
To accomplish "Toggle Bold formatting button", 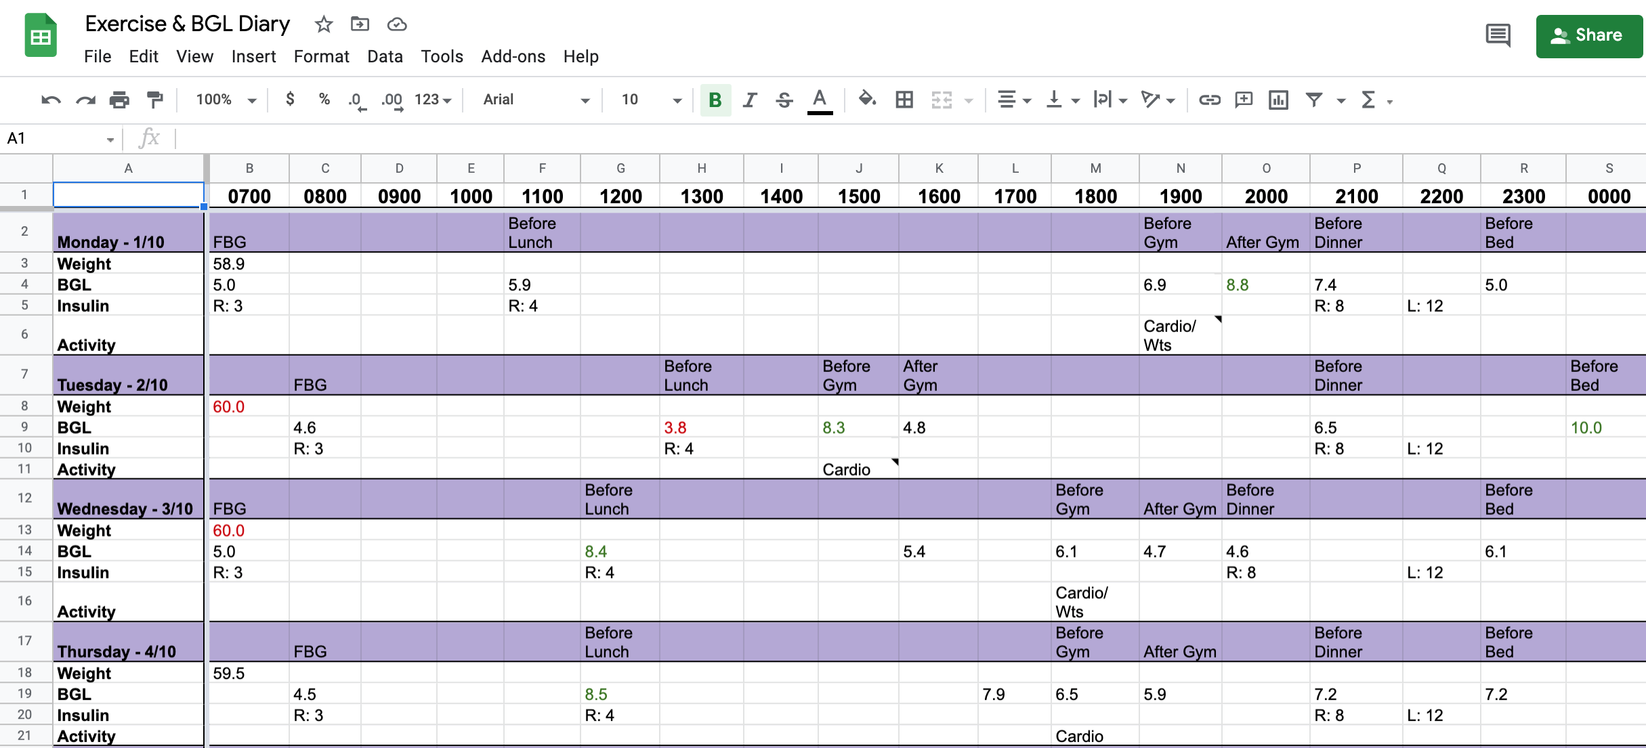I will pyautogui.click(x=715, y=100).
